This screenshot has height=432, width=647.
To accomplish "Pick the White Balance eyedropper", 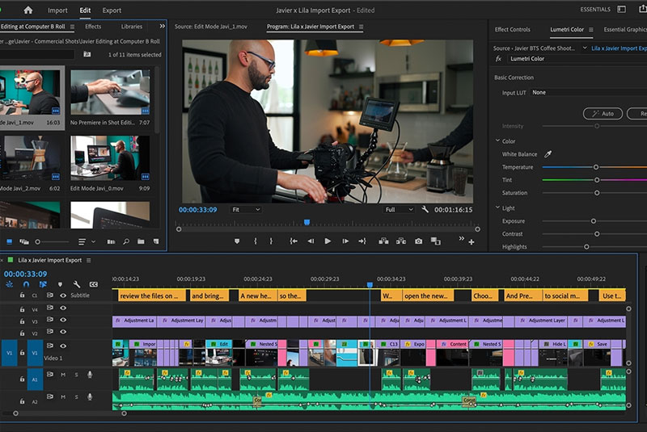I will coord(548,154).
